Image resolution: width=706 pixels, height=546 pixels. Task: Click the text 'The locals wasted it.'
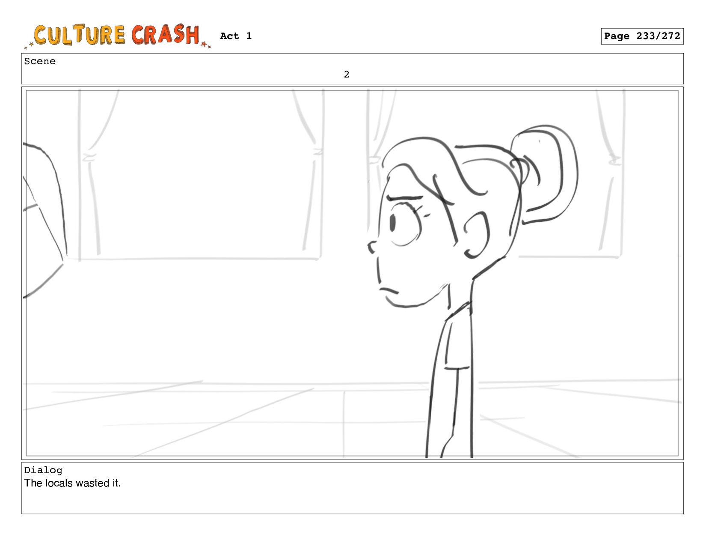pos(72,483)
